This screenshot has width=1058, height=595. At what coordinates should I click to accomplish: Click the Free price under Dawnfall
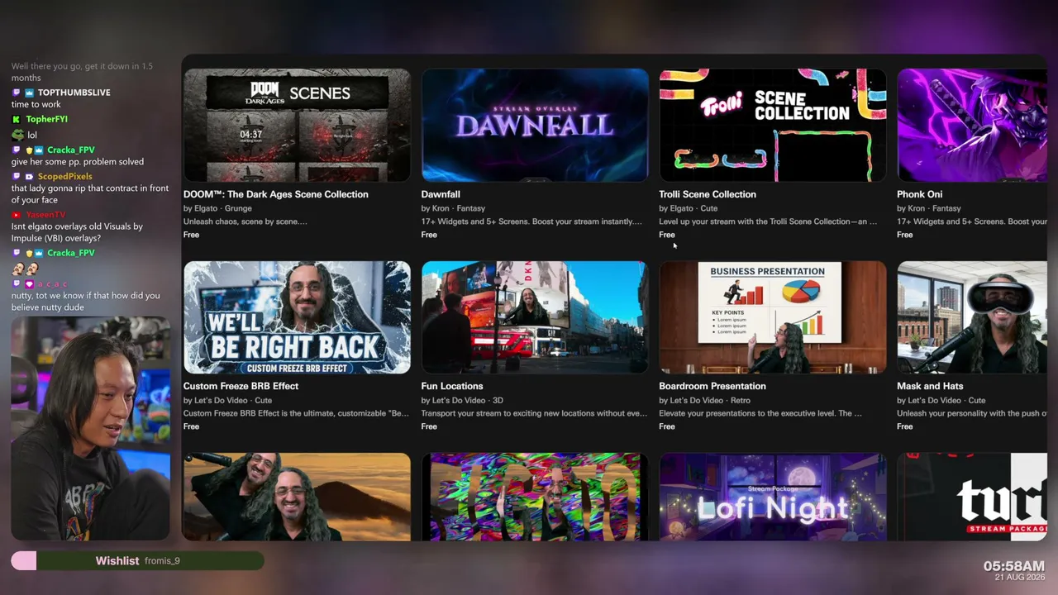pyautogui.click(x=429, y=235)
